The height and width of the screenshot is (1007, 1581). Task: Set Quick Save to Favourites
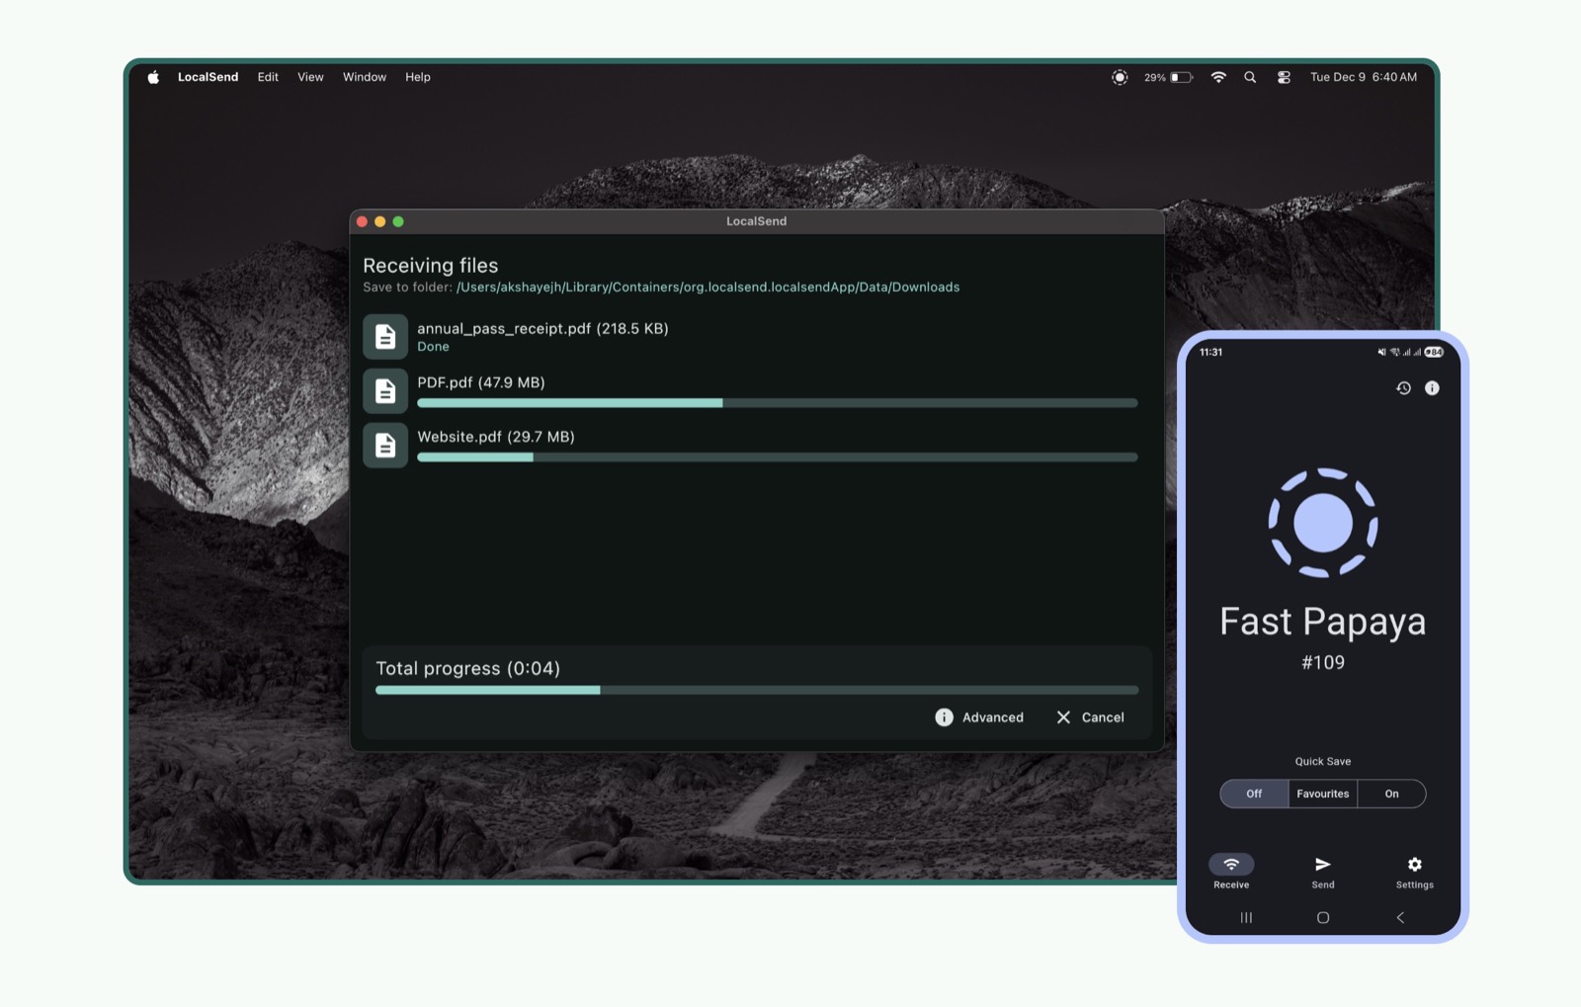coord(1323,794)
